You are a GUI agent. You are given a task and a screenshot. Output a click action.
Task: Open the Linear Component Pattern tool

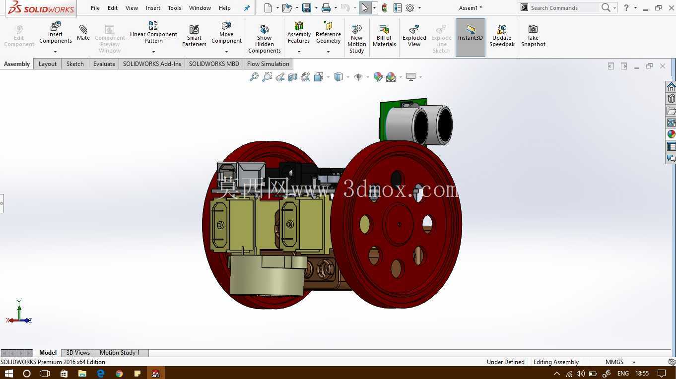(x=153, y=33)
